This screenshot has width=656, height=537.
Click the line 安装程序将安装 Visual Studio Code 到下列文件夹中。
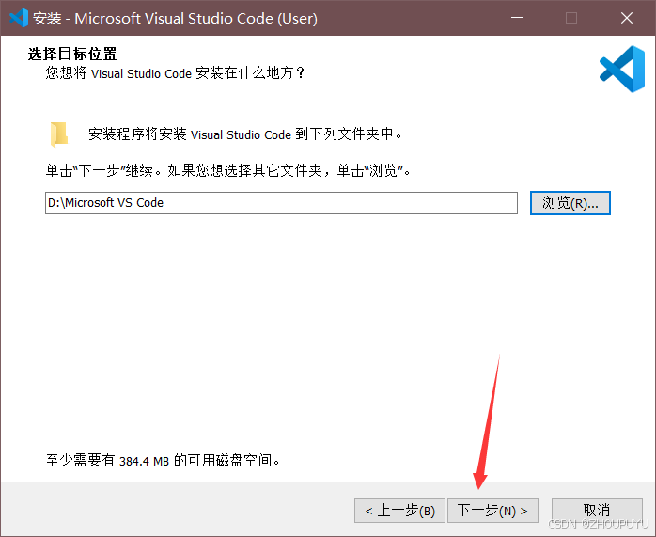(x=245, y=134)
